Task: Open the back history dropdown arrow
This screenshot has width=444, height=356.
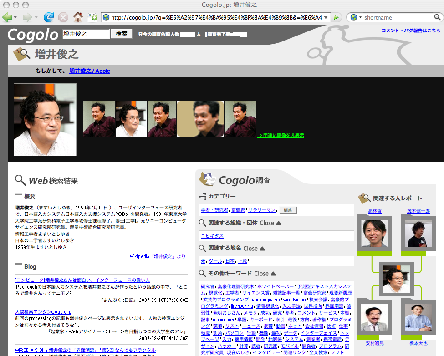Action: point(15,18)
